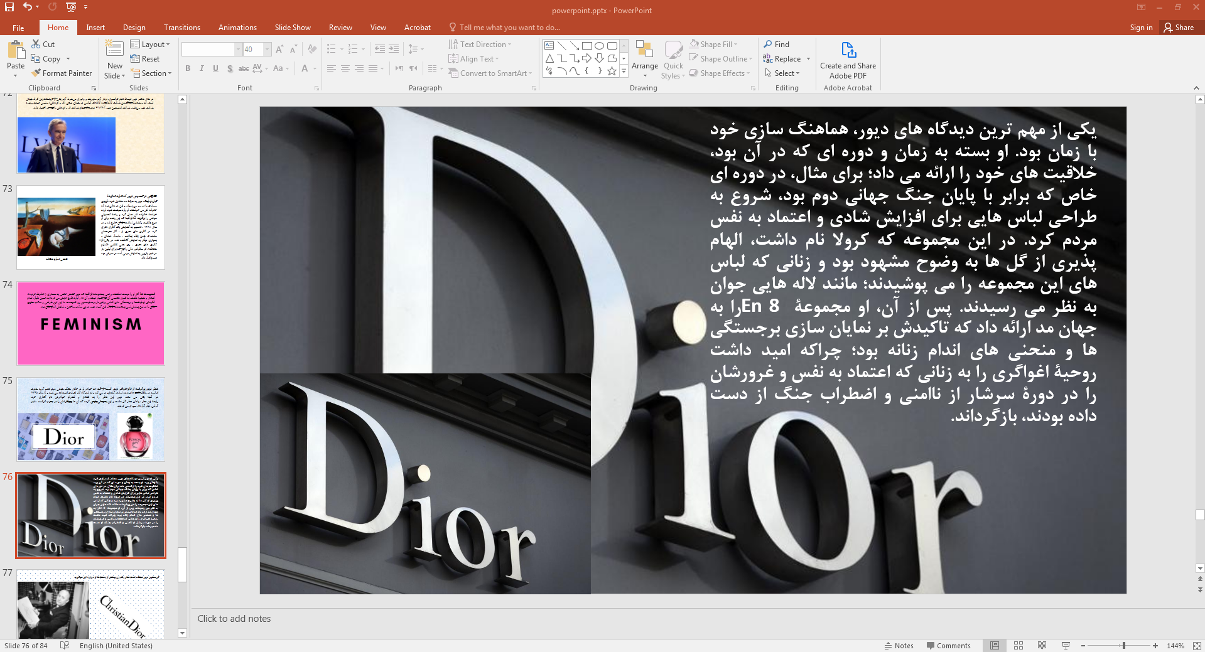Expand the Layout dropdown

coord(150,45)
